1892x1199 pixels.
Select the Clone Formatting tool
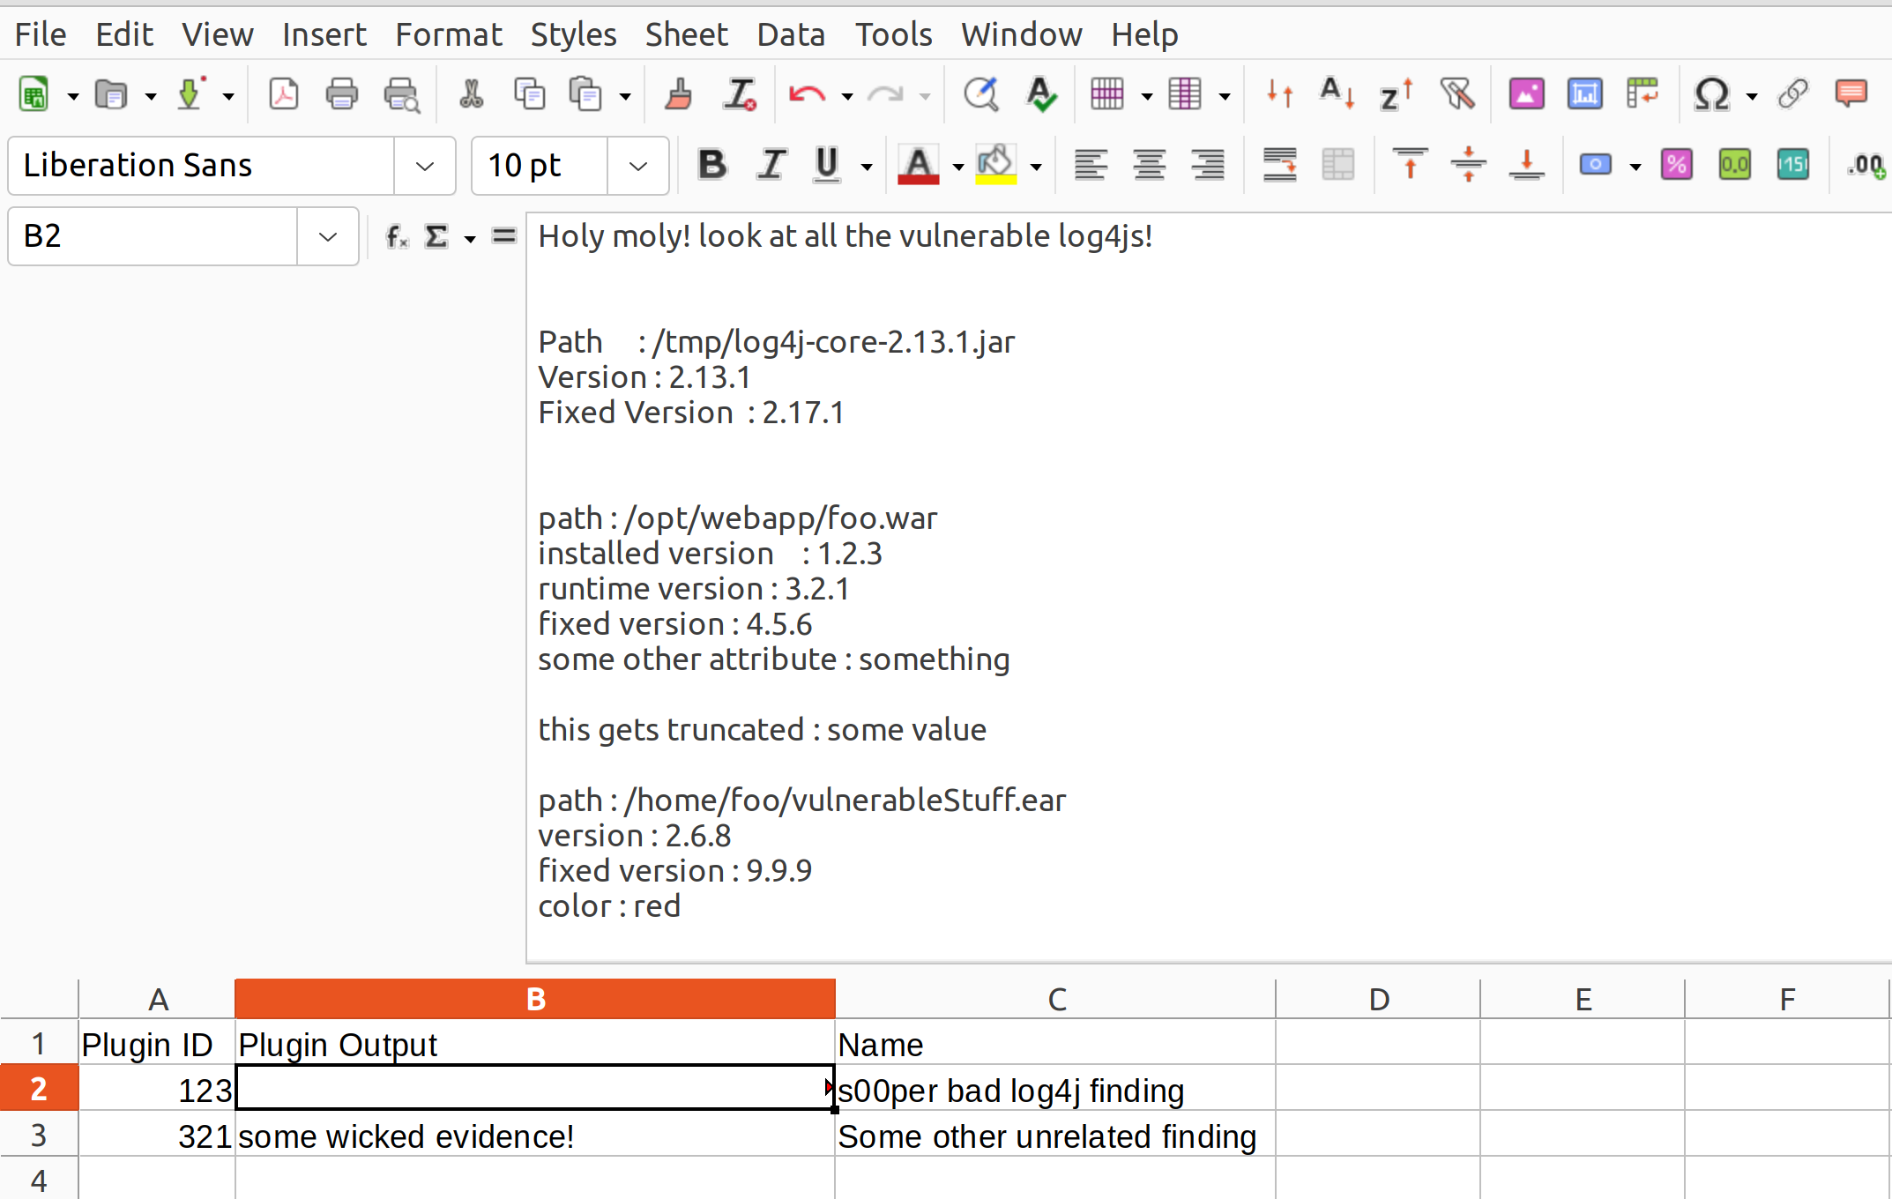[x=678, y=93]
